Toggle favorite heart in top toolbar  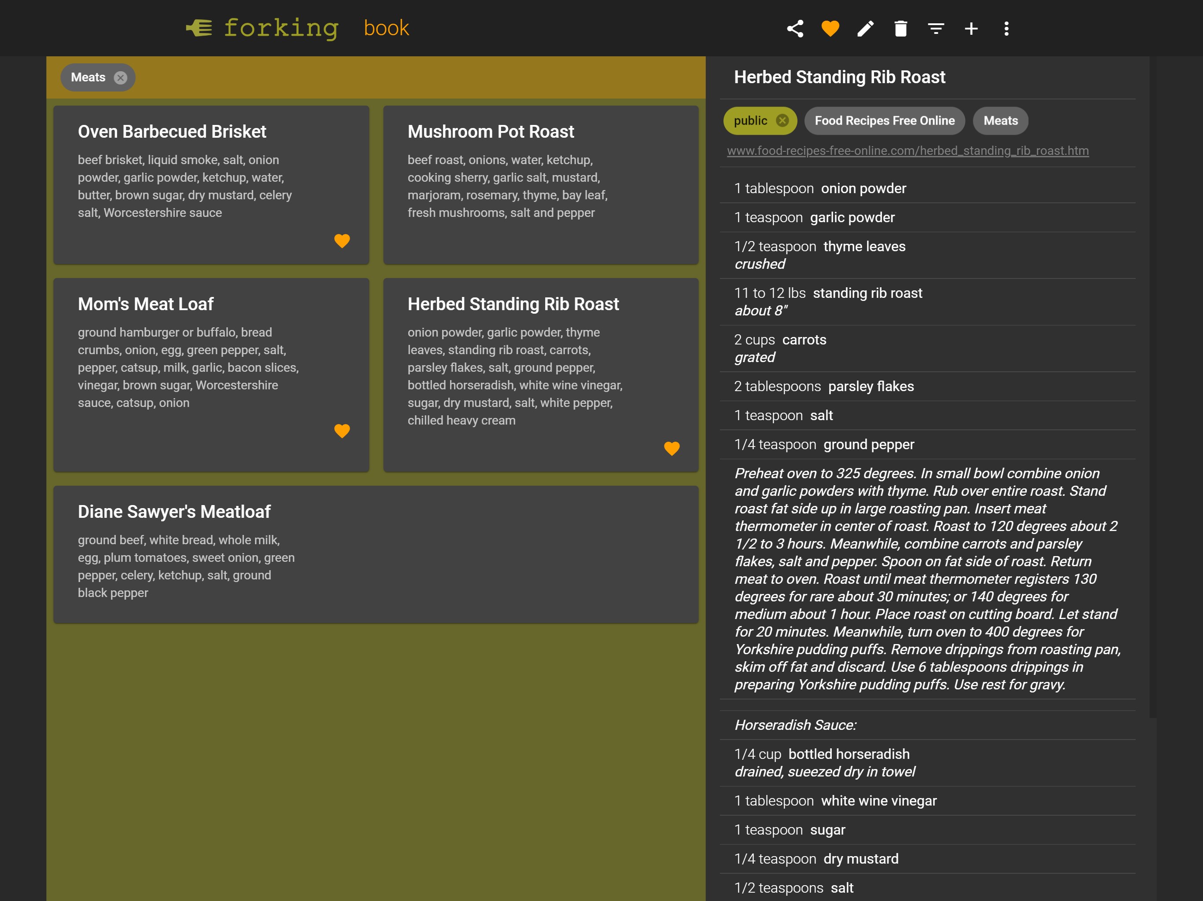click(830, 28)
